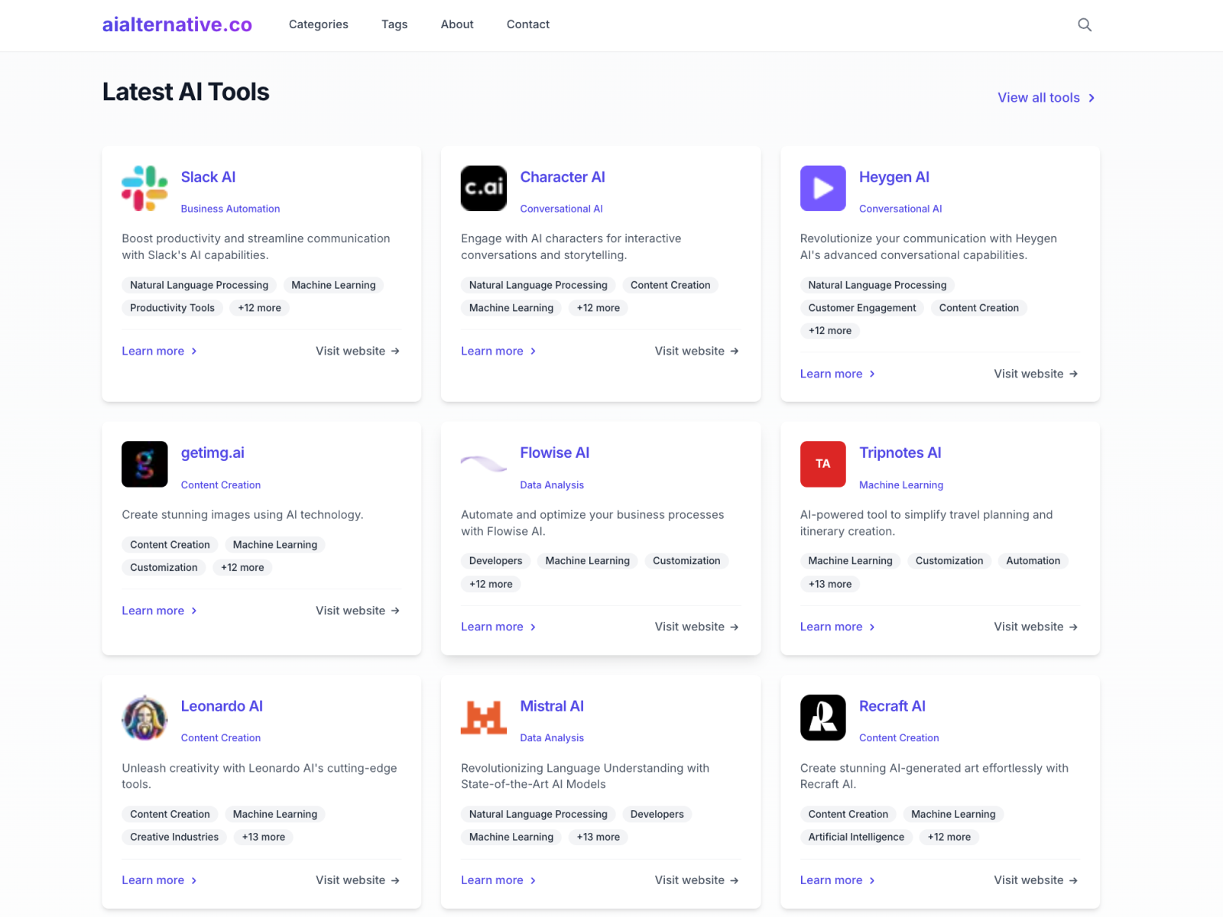Click View all tools link
Image resolution: width=1223 pixels, height=917 pixels.
1046,98
